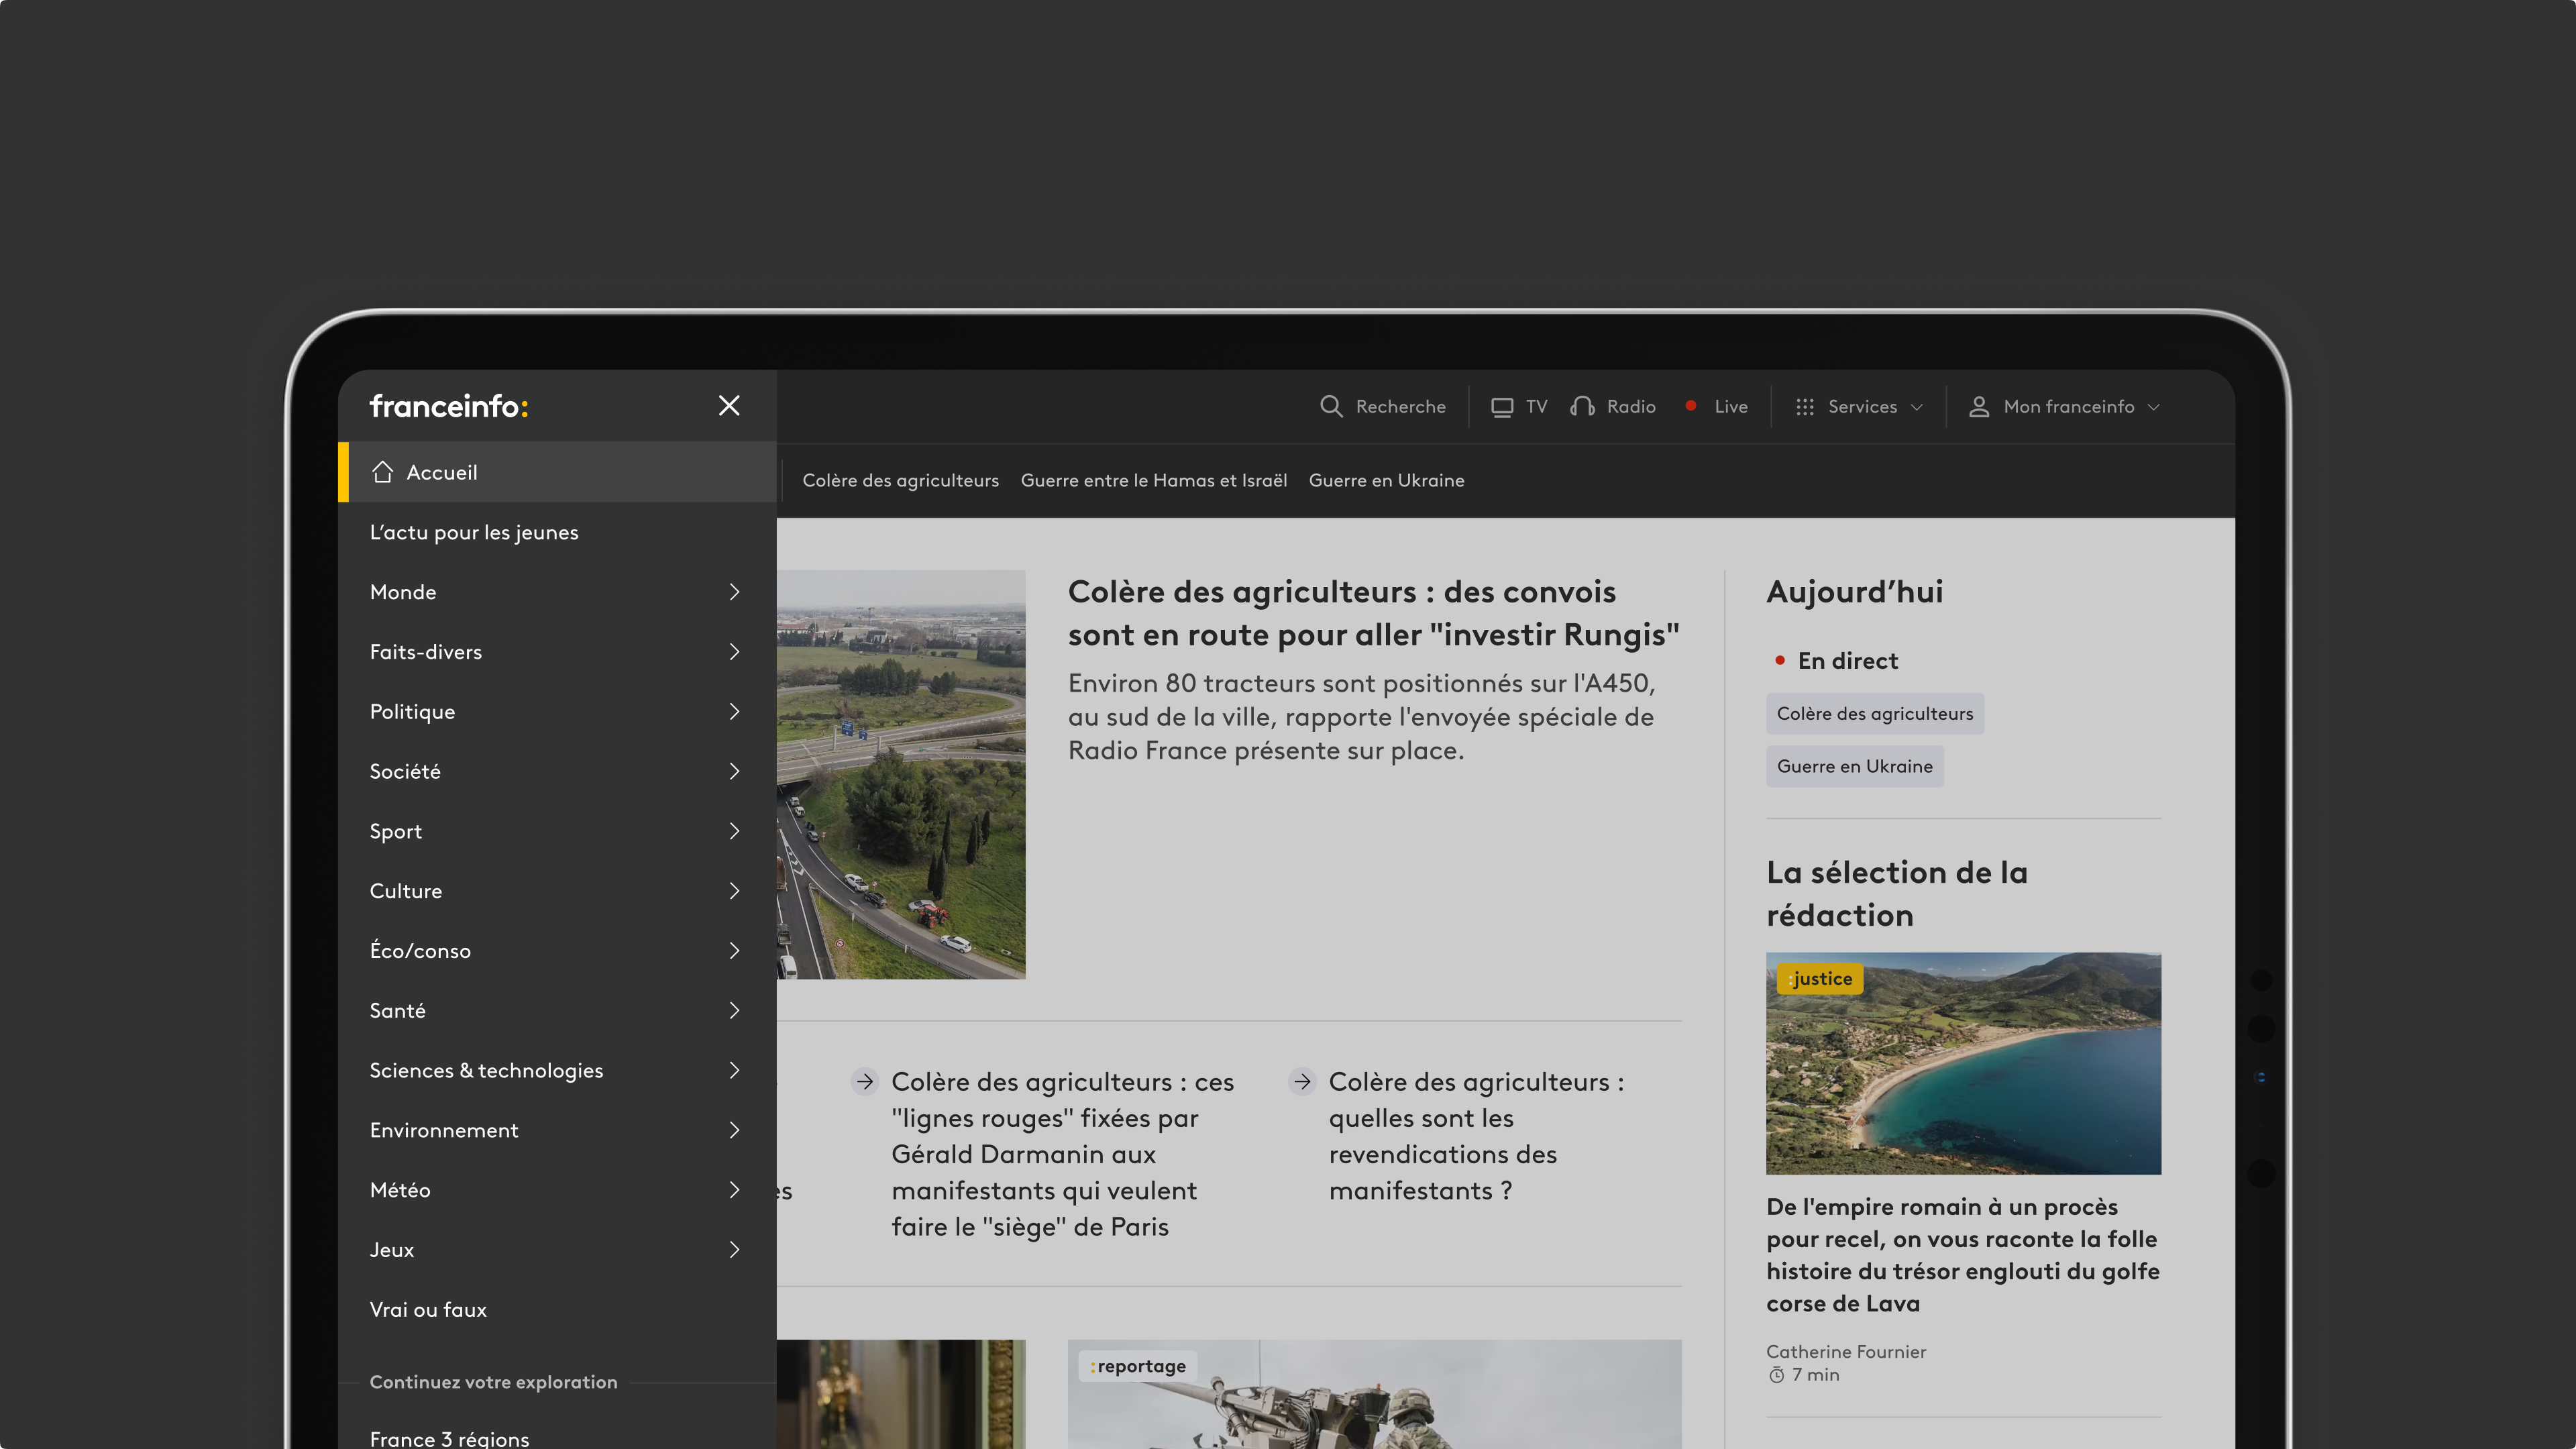Click the Accueil home icon
The width and height of the screenshot is (2576, 1449).
coord(382,471)
